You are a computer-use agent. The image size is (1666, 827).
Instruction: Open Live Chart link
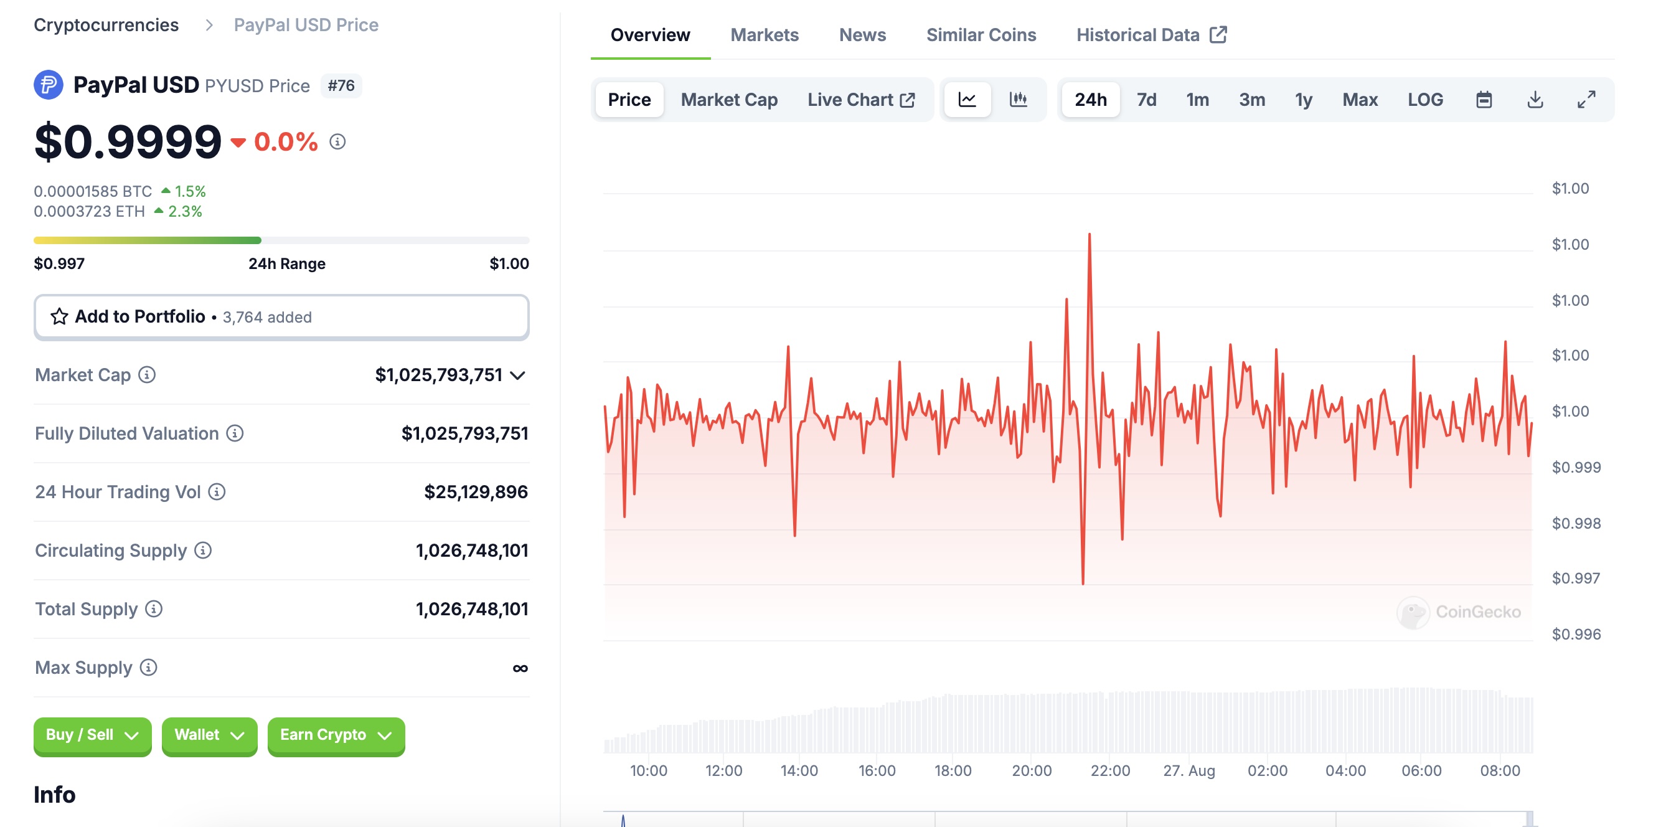[x=861, y=100]
